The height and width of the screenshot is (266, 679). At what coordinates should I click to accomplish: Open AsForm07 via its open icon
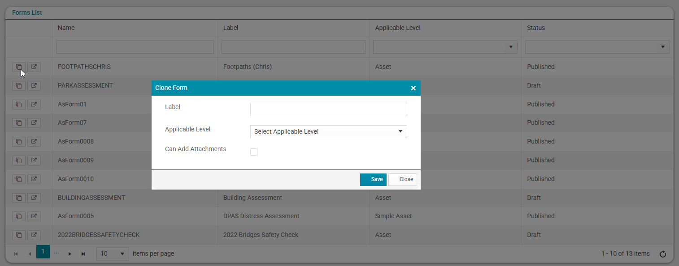coord(34,122)
